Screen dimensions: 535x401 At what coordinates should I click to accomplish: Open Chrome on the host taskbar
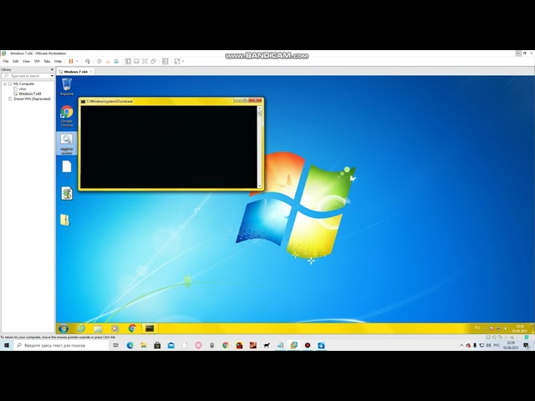click(x=226, y=345)
